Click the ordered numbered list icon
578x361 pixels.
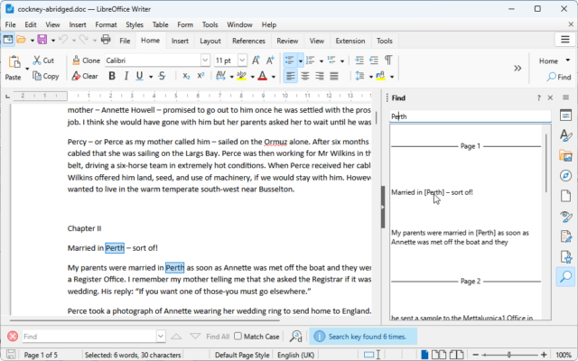click(x=311, y=60)
